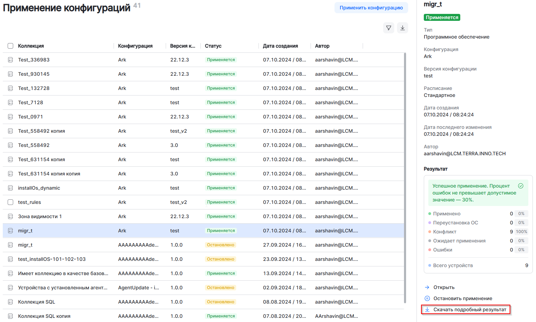Click the green success checkmark circle icon

point(520,186)
